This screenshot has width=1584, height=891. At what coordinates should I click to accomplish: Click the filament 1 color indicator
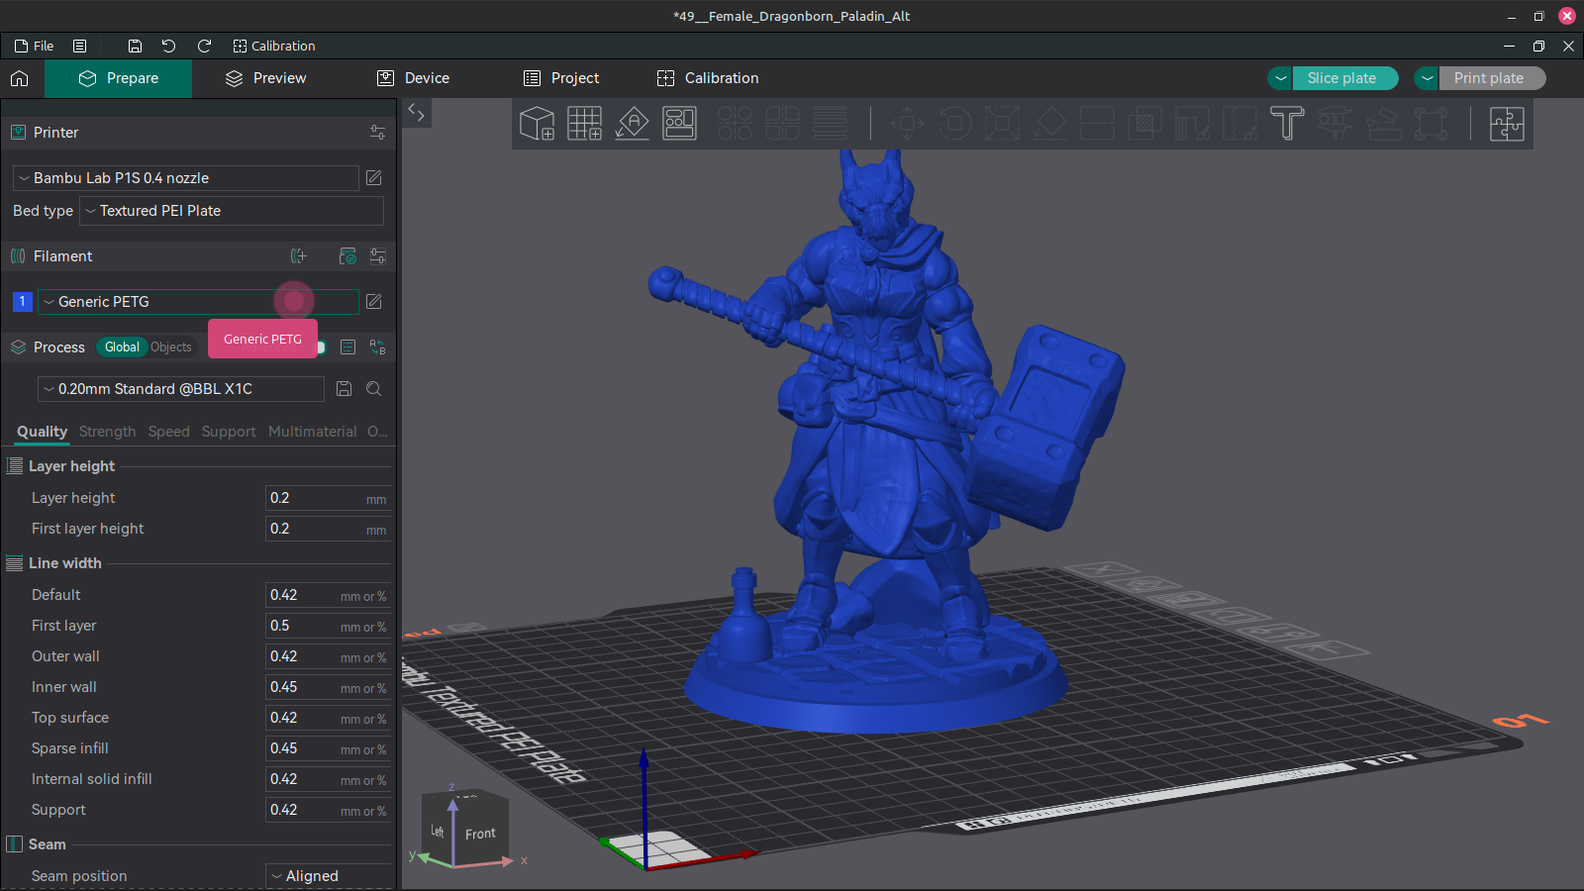click(x=22, y=302)
